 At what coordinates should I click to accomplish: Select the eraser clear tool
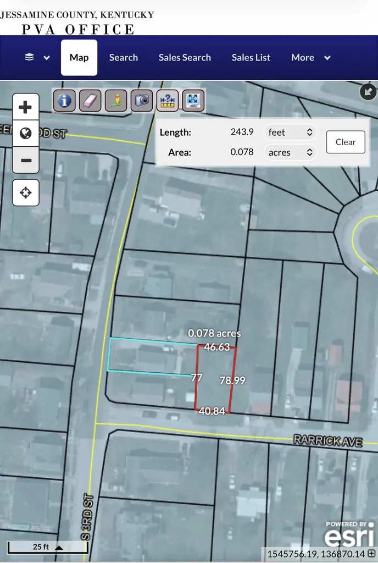pyautogui.click(x=90, y=101)
